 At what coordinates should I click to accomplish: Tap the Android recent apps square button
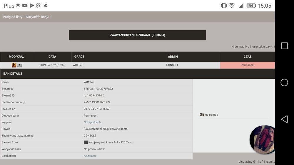284,46
